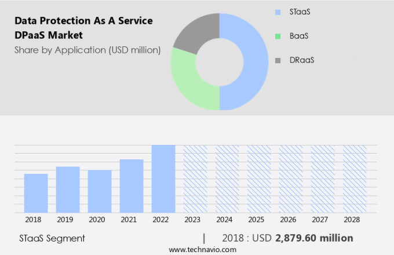Viewport: 394px width, 255px height.
Task: Click the STaaS Segment label
Action: click(x=52, y=238)
